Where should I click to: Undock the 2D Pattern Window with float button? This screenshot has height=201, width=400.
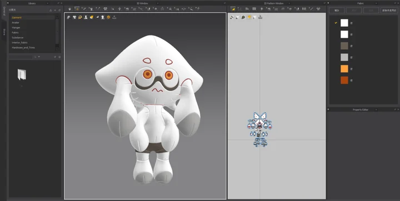tap(324, 3)
